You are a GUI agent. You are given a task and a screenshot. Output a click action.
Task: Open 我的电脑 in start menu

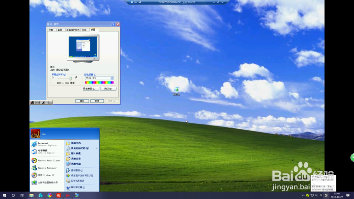coord(73,164)
